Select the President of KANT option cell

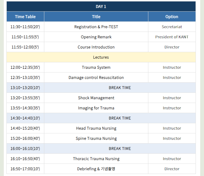coord(172,37)
